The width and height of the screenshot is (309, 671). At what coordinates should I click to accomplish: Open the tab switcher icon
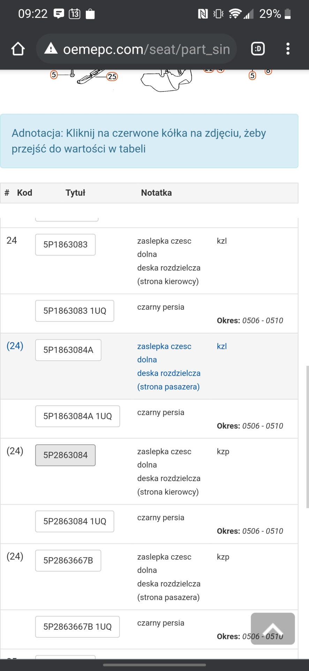pyautogui.click(x=258, y=49)
